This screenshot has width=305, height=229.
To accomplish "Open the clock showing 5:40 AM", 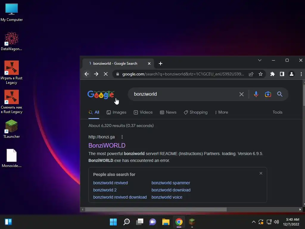I will pyautogui.click(x=291, y=222).
